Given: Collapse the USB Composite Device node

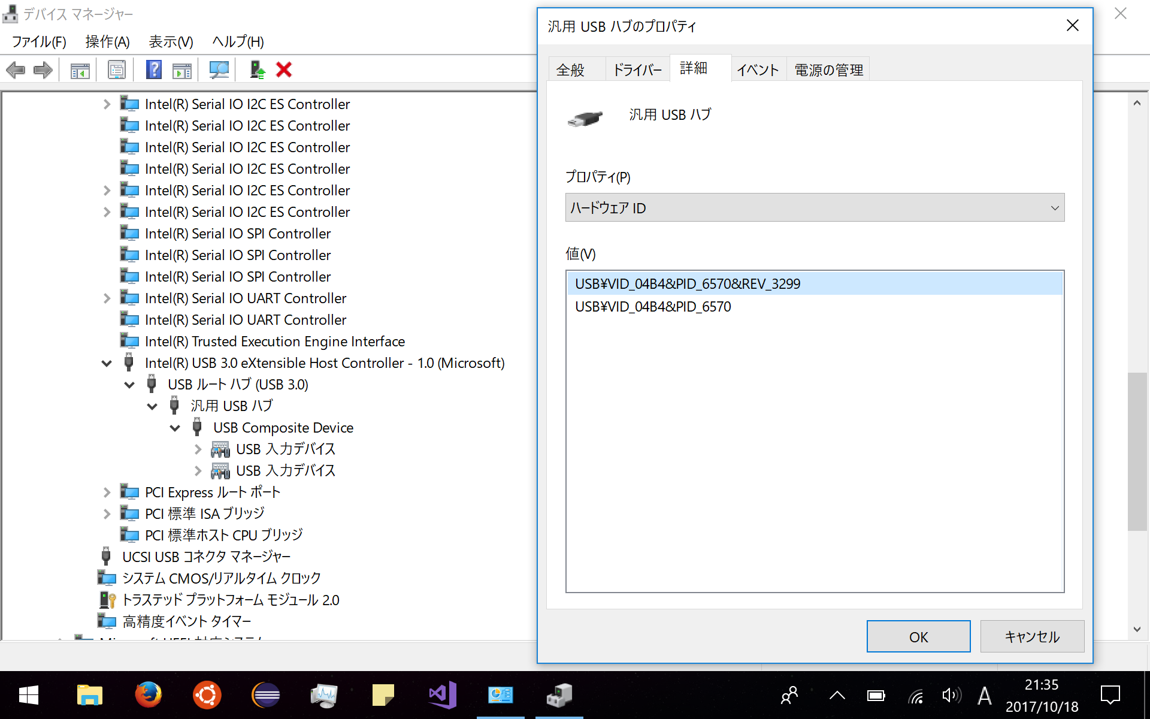Looking at the screenshot, I should pyautogui.click(x=175, y=428).
